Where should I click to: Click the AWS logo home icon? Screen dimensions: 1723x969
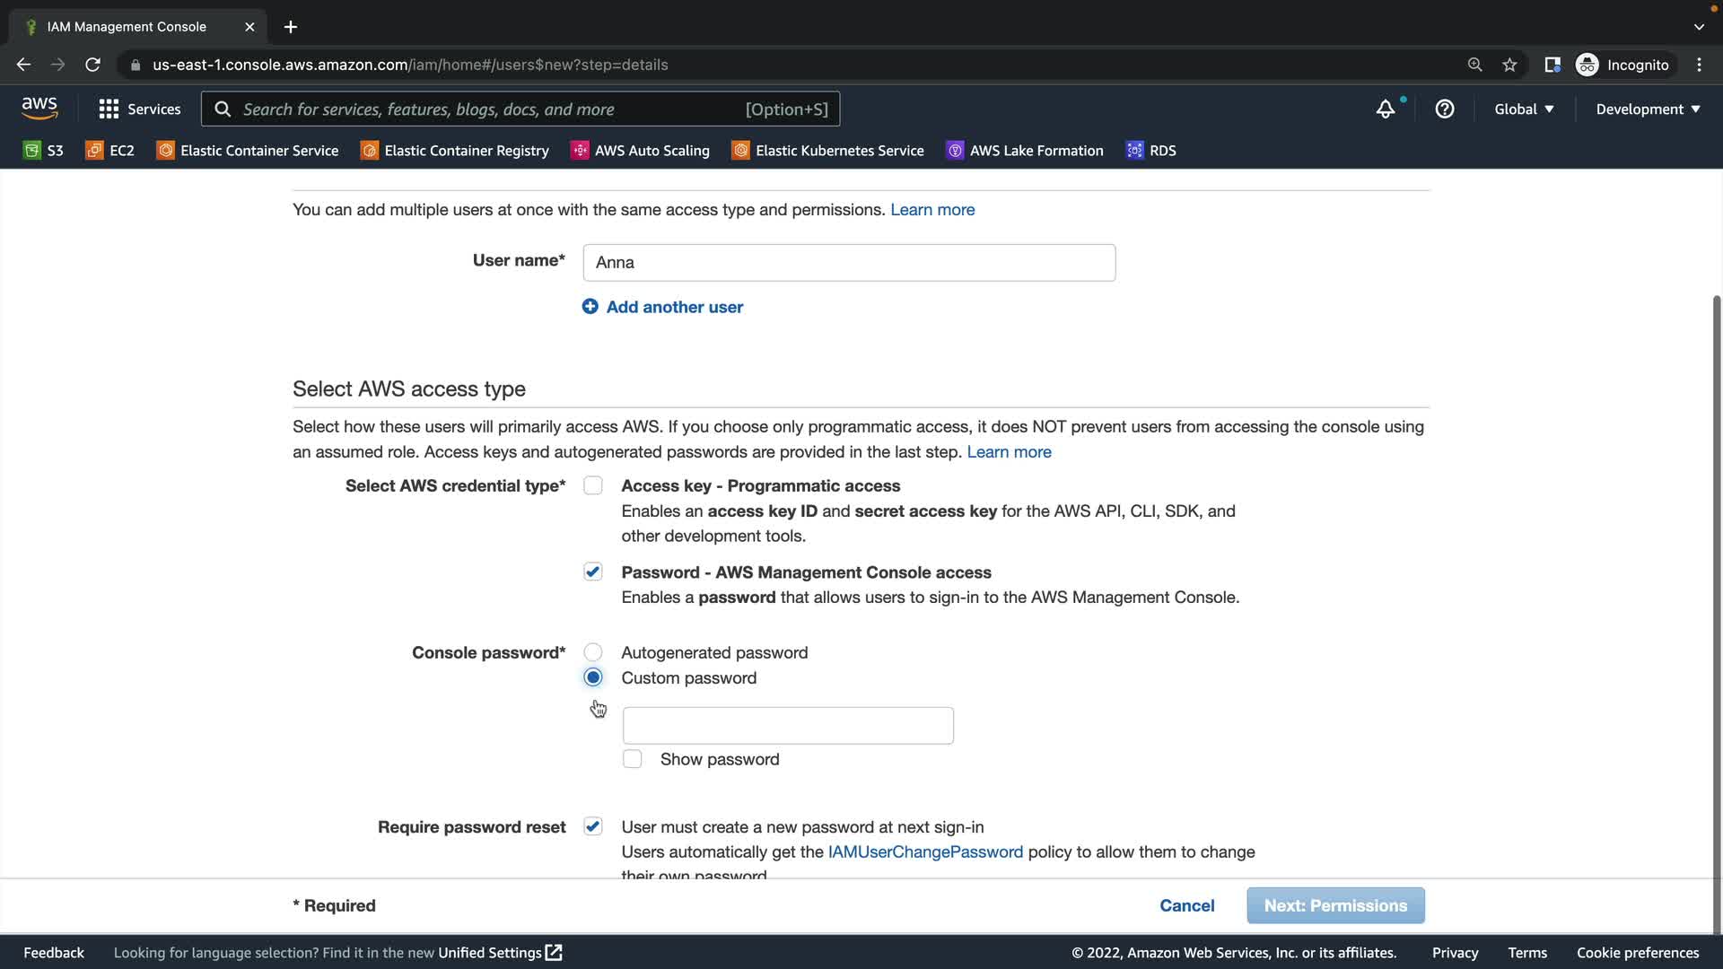(x=39, y=109)
